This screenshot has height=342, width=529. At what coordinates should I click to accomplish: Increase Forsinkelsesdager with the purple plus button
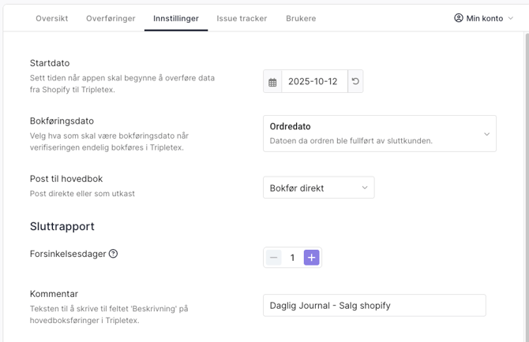(311, 258)
